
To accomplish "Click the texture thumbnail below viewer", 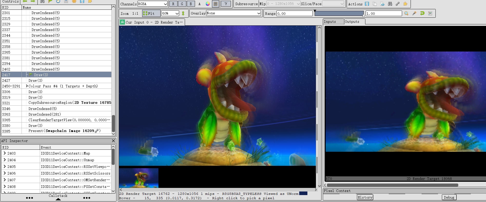I will pos(139,178).
